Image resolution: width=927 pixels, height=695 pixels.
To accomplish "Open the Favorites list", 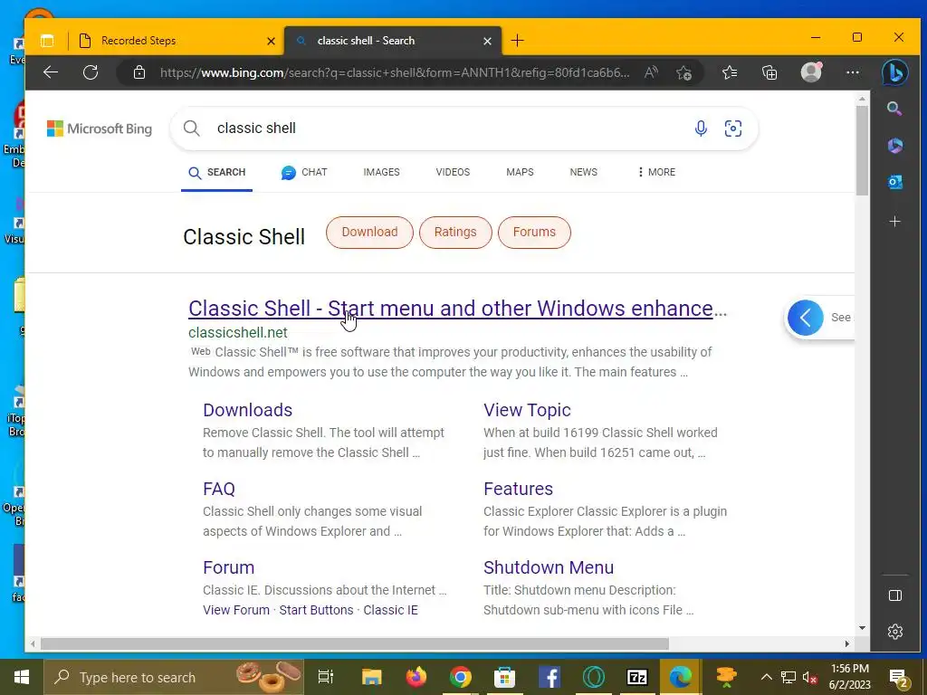I will (x=730, y=72).
